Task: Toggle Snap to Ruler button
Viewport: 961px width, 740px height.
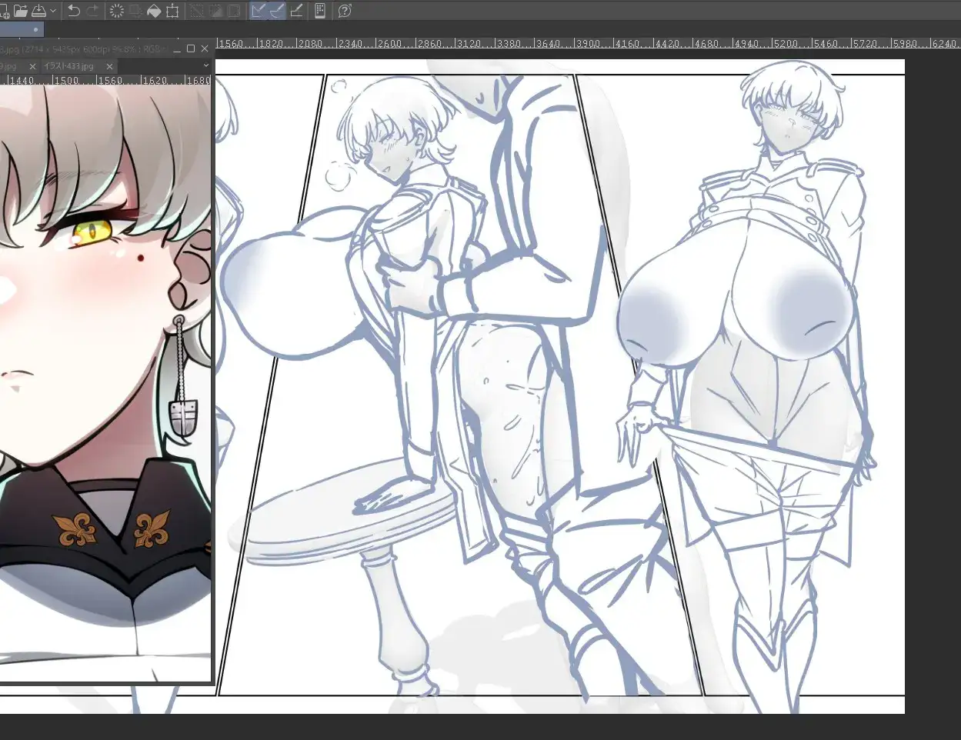Action: pos(259,11)
